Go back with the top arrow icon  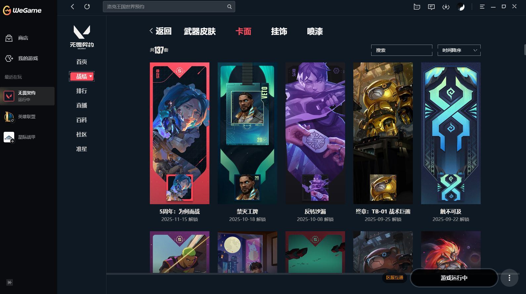point(72,7)
